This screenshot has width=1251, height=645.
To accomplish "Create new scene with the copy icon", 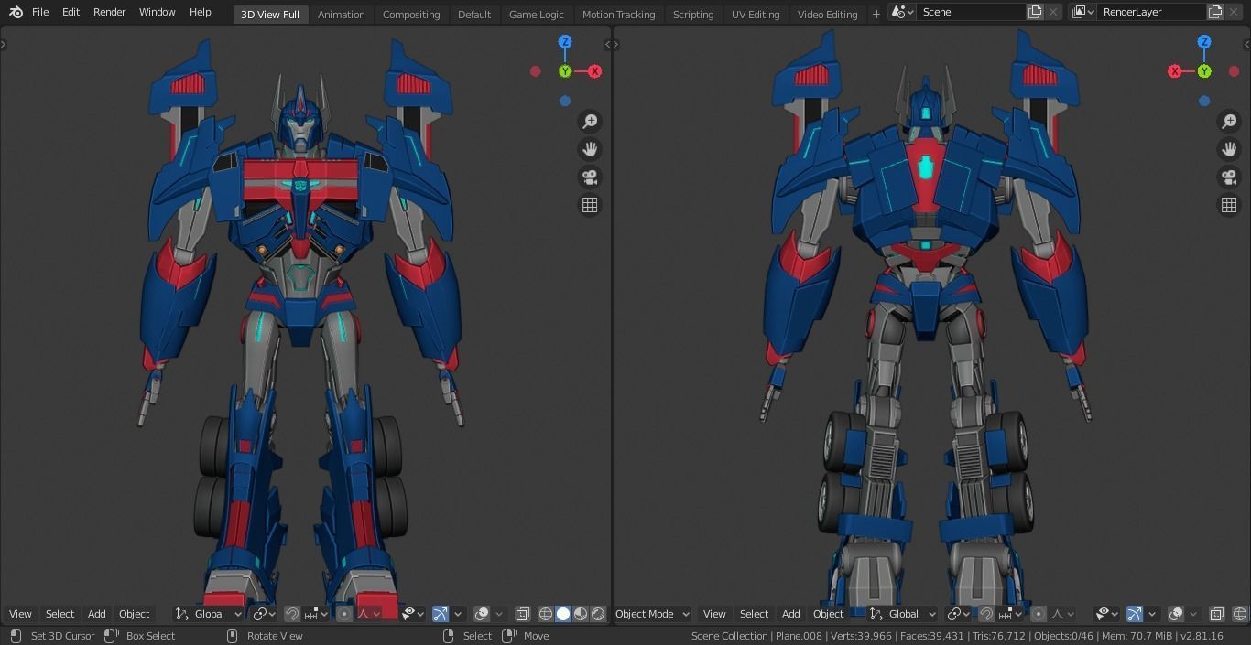I will click(1035, 12).
